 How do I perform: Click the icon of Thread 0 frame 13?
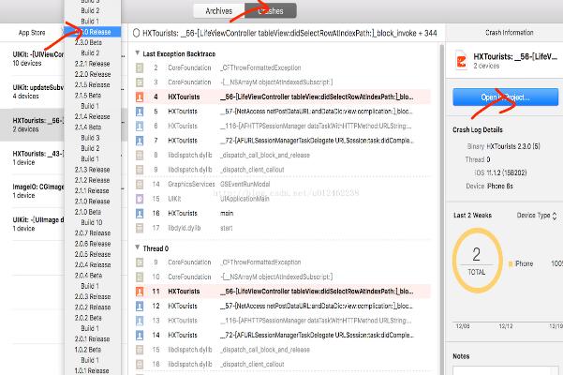coord(140,321)
